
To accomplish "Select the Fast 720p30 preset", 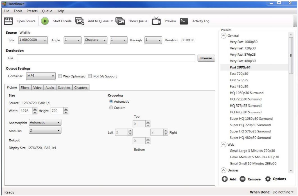I will (239, 74).
